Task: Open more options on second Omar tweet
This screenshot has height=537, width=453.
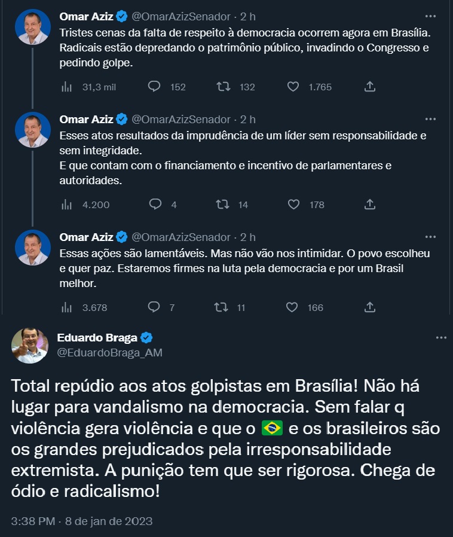Action: point(430,119)
